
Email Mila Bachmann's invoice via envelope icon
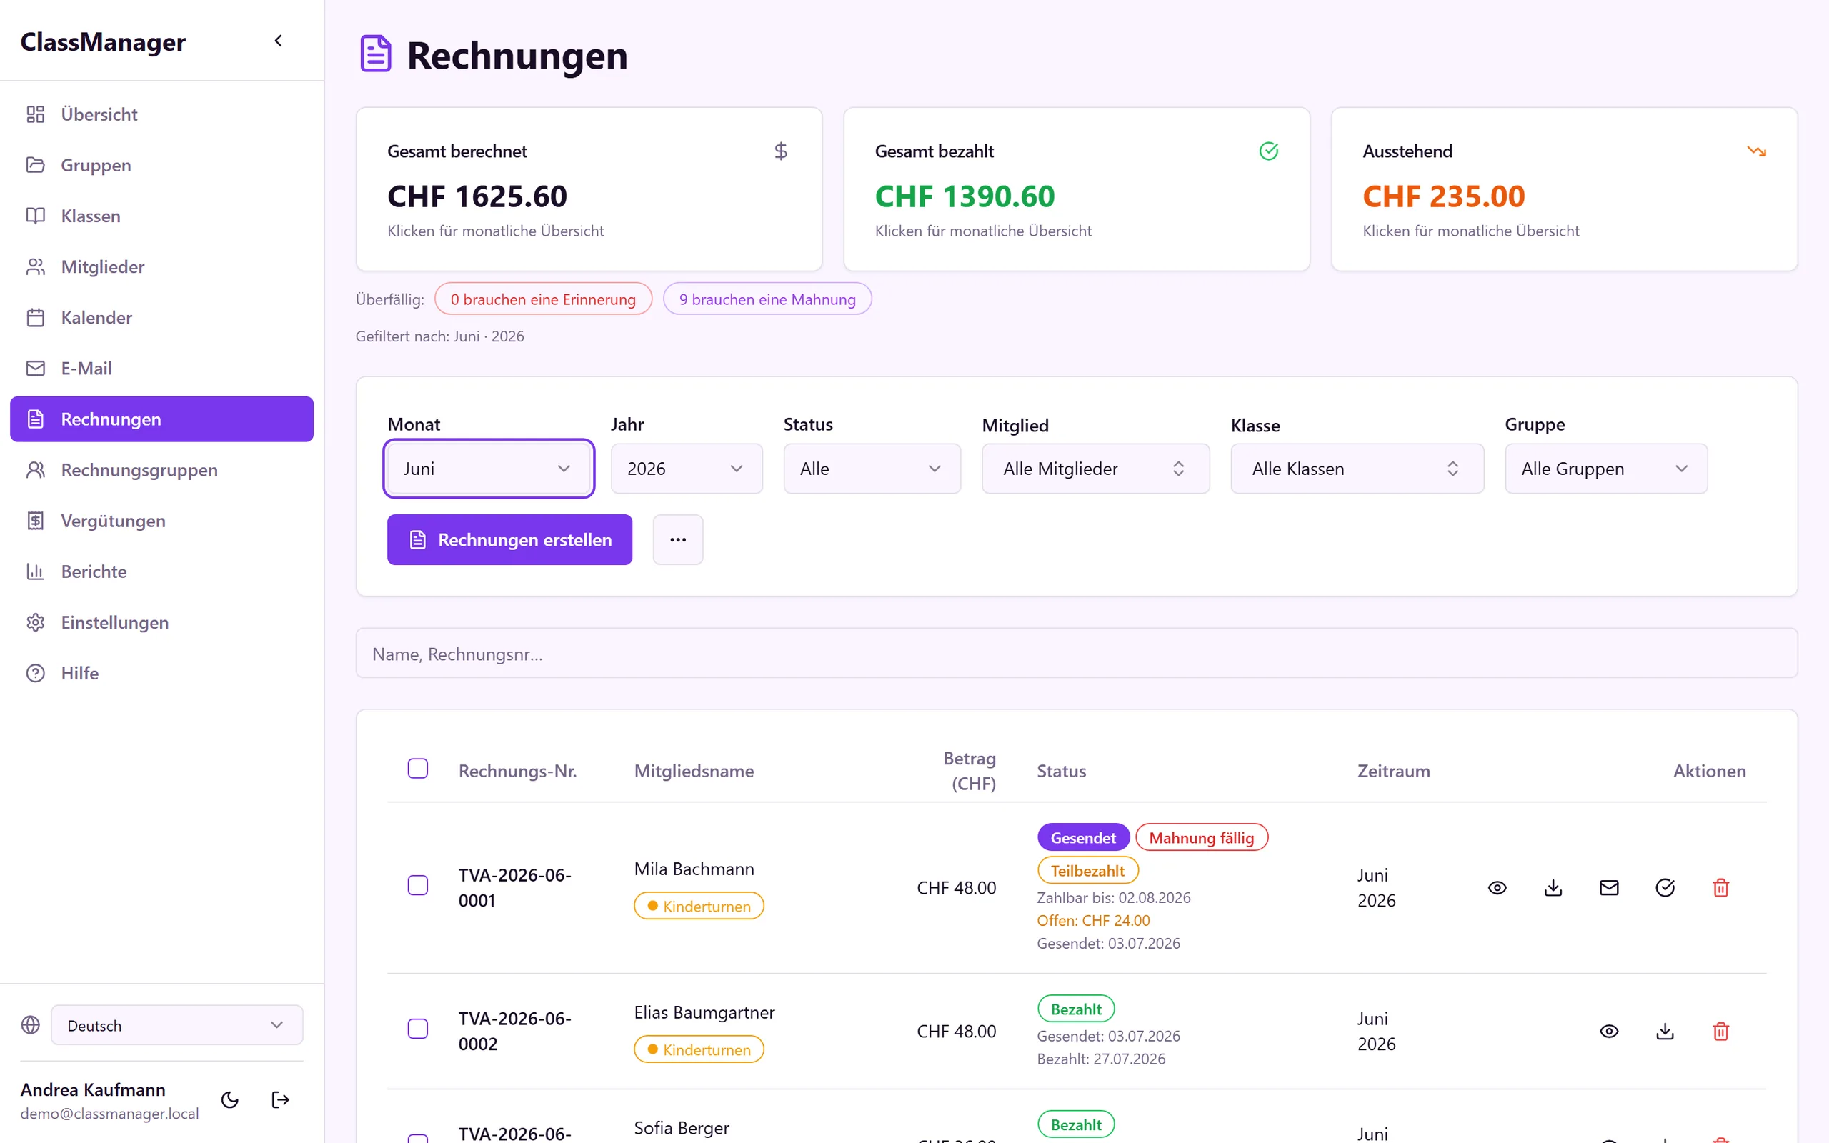[1609, 887]
